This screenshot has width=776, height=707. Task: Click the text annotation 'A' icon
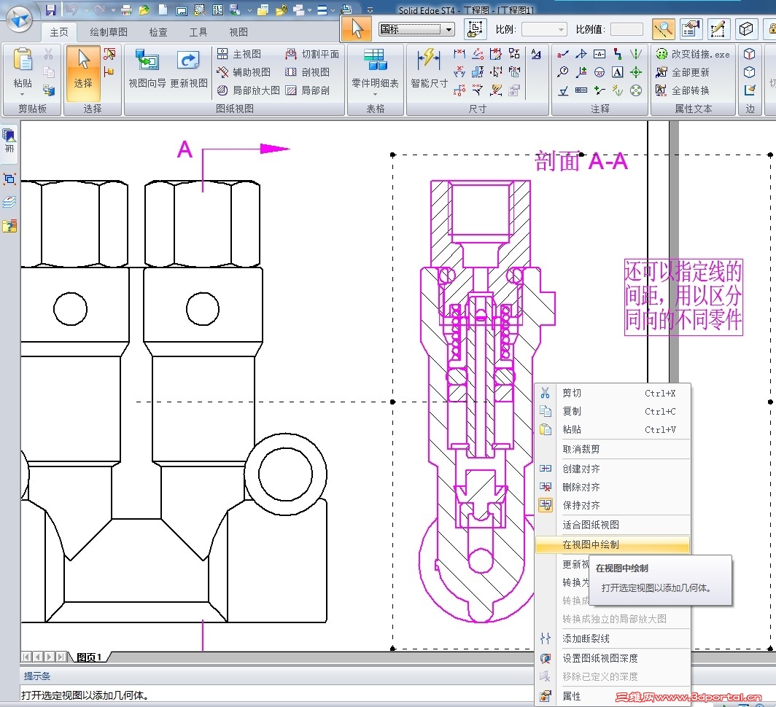coord(618,72)
